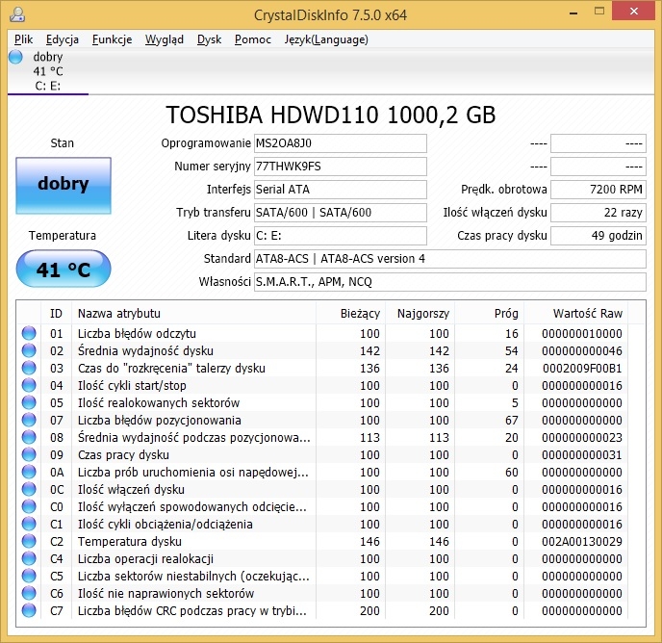This screenshot has height=643, width=662.
Task: Click status orb for attribute C0 wyłączeń
Action: coord(29,506)
